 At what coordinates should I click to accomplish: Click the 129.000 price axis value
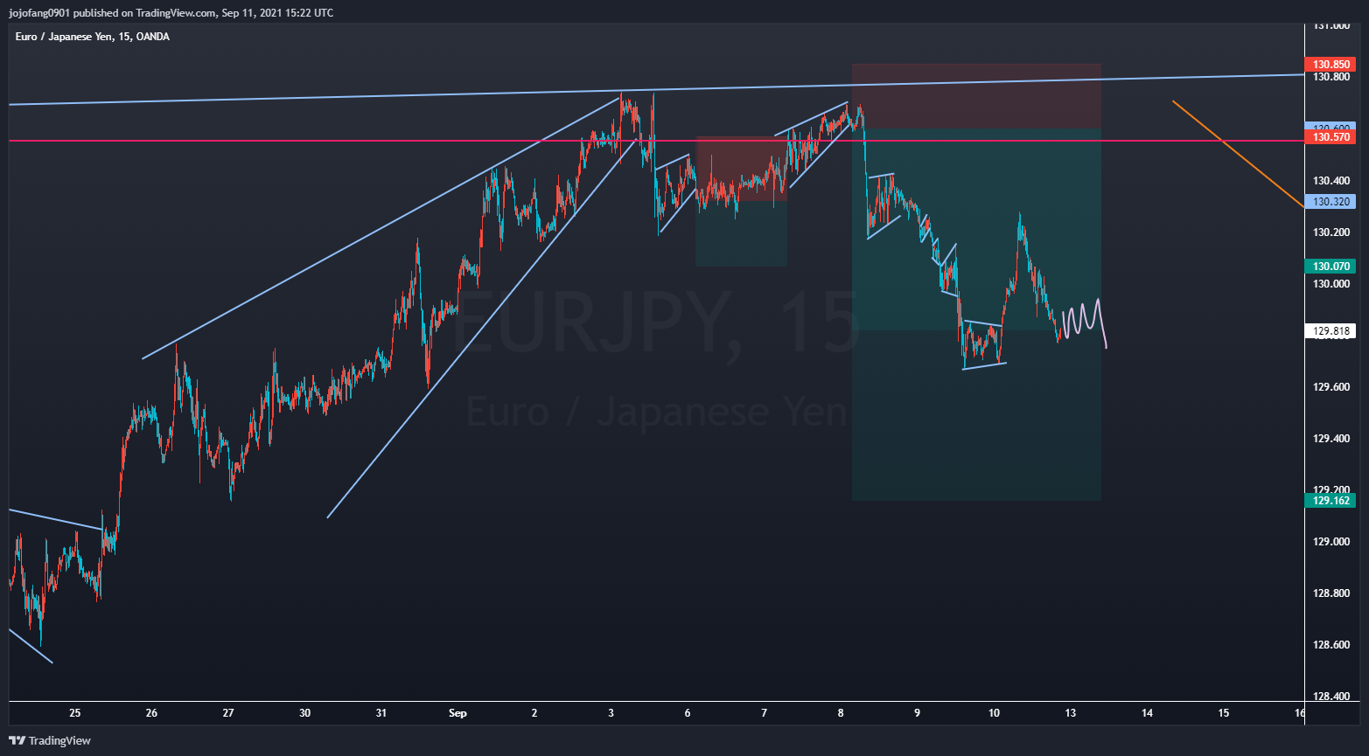1331,542
